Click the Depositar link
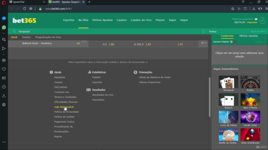The height and width of the screenshot is (150, 268). click(252, 22)
